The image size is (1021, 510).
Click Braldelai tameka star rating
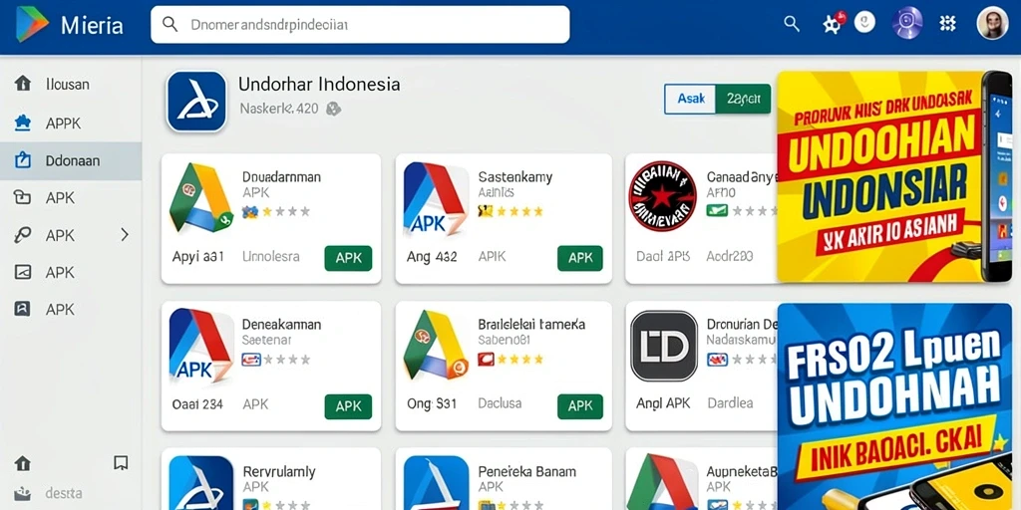click(x=510, y=359)
